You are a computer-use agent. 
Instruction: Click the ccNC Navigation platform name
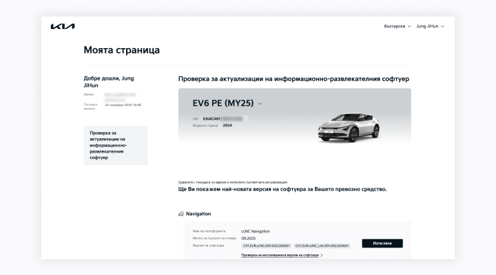(256, 231)
